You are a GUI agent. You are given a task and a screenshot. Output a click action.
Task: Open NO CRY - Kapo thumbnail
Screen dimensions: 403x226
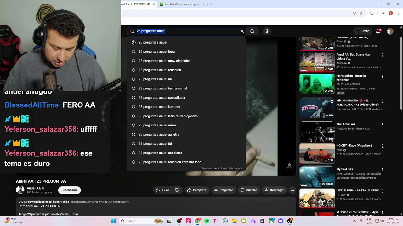pyautogui.click(x=317, y=153)
